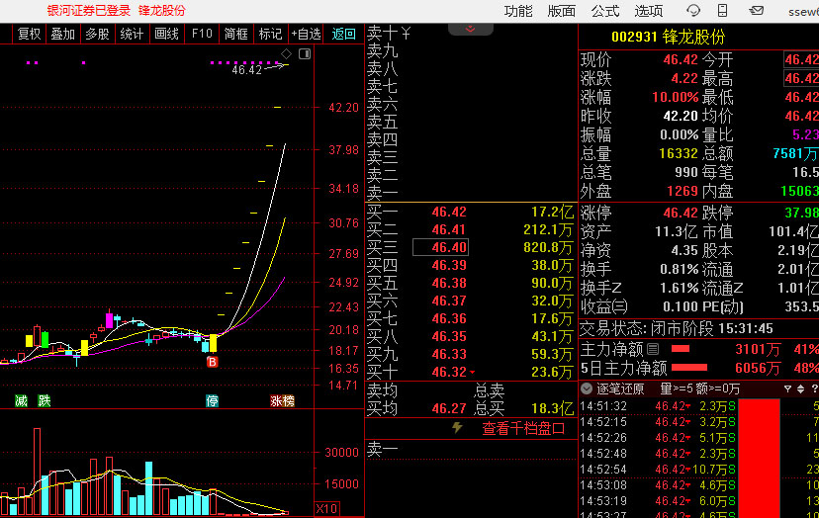Click the 买五 volume 90.0万
Image resolution: width=819 pixels, height=518 pixels.
coord(552,283)
